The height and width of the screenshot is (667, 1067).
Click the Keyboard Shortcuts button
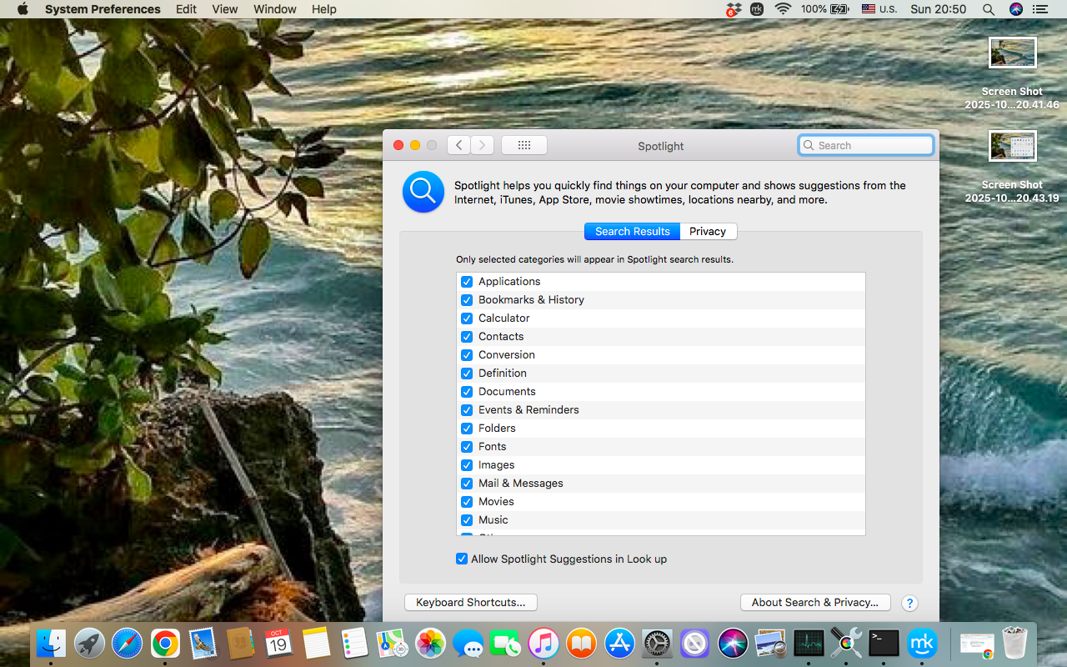click(470, 602)
